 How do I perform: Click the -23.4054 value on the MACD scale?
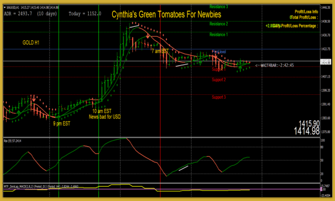pos(326,195)
